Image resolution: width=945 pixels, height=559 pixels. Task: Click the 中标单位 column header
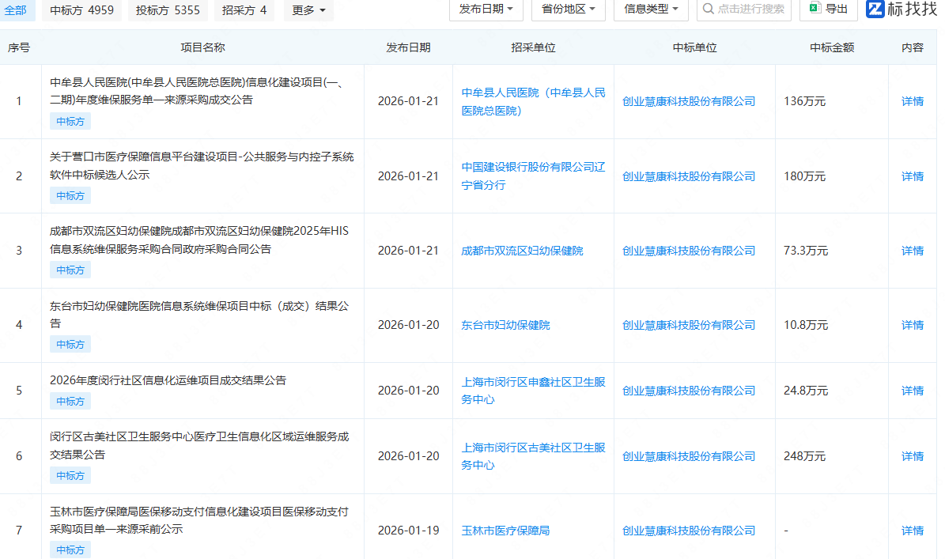point(694,47)
